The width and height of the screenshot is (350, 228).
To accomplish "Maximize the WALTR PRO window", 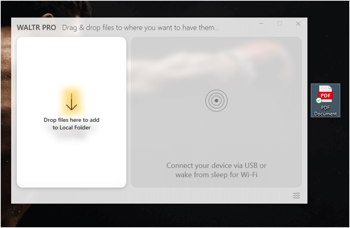I will coord(280,24).
